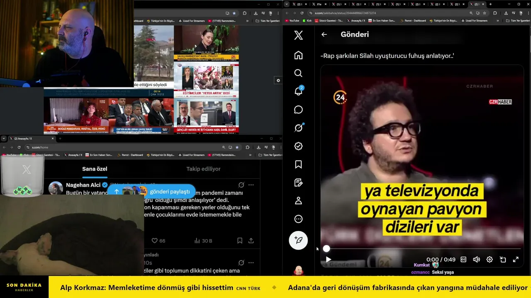
Task: Toggle bookmark star in bottom-left browser
Action: [x=237, y=147]
